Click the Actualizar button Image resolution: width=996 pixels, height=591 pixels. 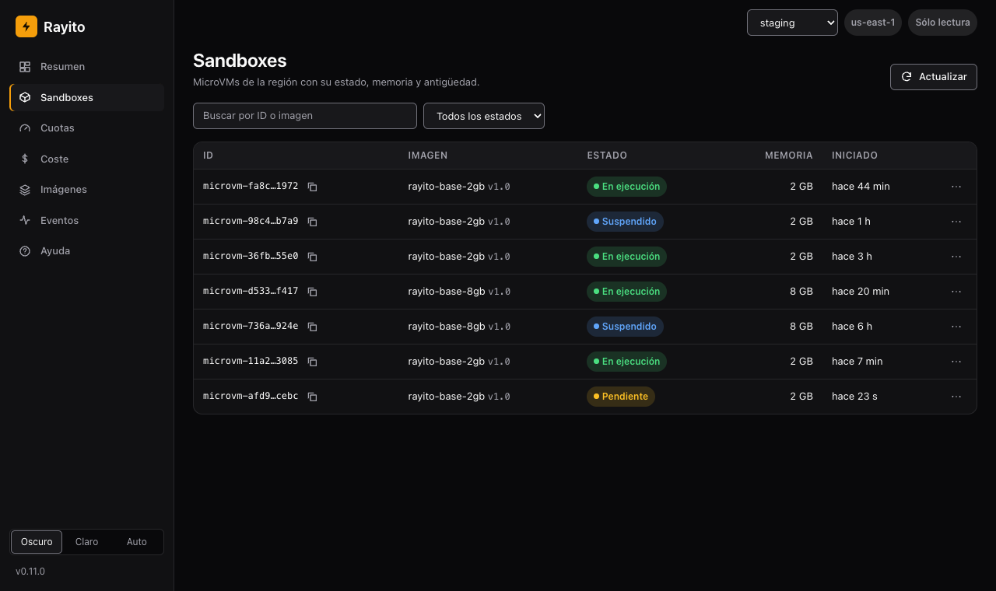[934, 77]
